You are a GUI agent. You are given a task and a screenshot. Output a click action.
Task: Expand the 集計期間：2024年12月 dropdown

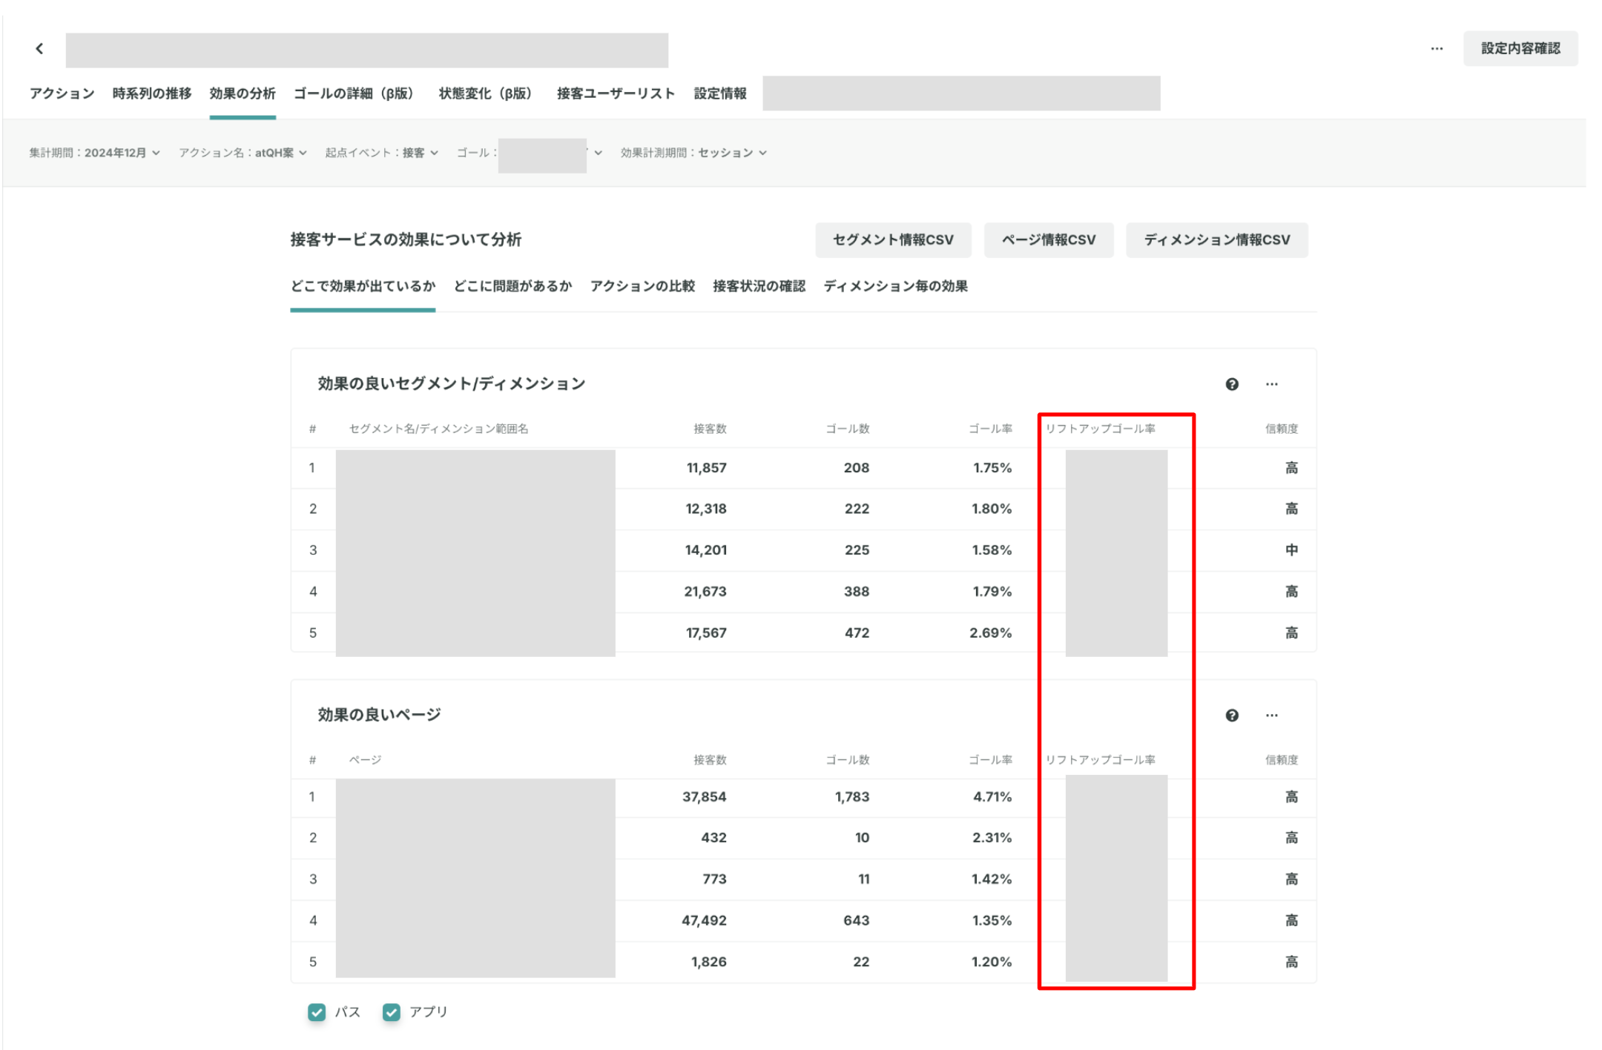point(94,153)
